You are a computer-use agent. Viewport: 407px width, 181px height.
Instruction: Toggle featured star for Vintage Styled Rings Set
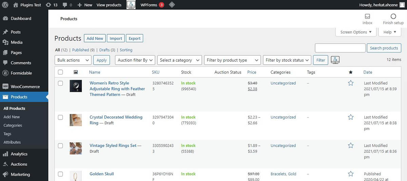(351, 146)
